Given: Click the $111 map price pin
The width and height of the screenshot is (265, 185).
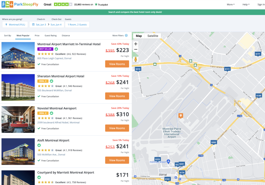Looking at the screenshot, I should click(227, 69).
